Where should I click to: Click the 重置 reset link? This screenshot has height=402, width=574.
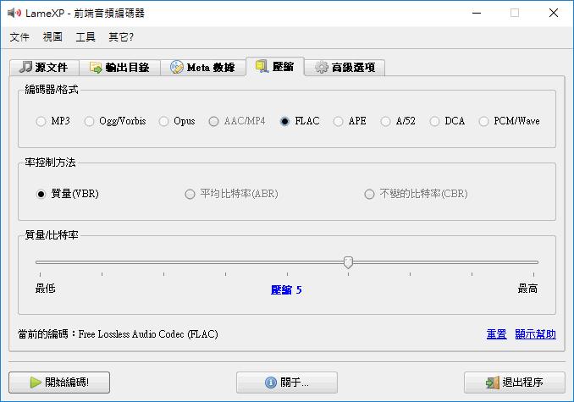(x=496, y=334)
